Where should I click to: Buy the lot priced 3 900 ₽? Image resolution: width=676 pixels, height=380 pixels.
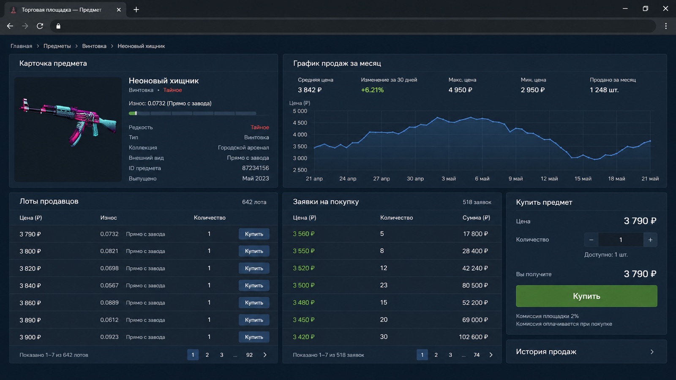point(254,337)
